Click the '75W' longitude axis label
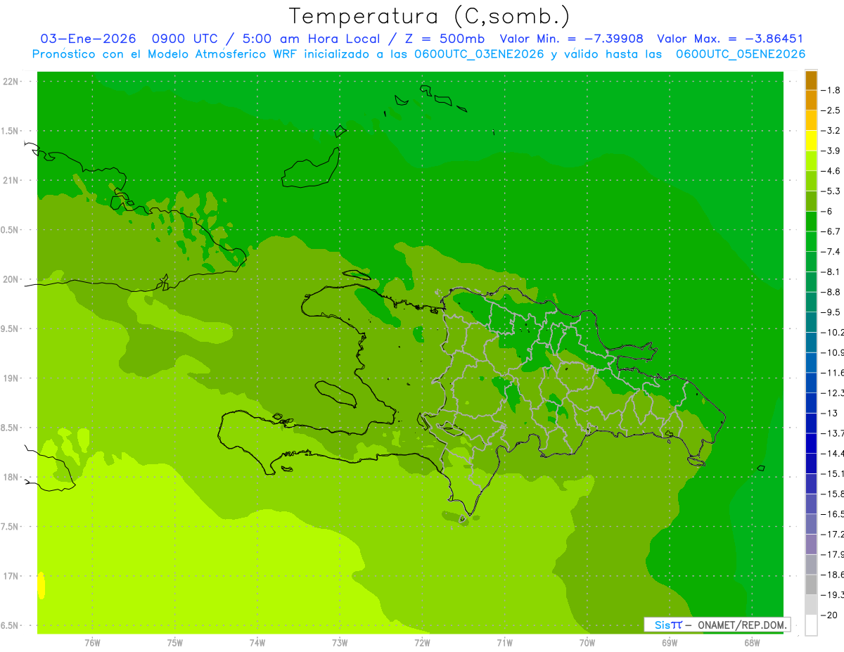Screen dimensions: 844x652 click(x=175, y=642)
